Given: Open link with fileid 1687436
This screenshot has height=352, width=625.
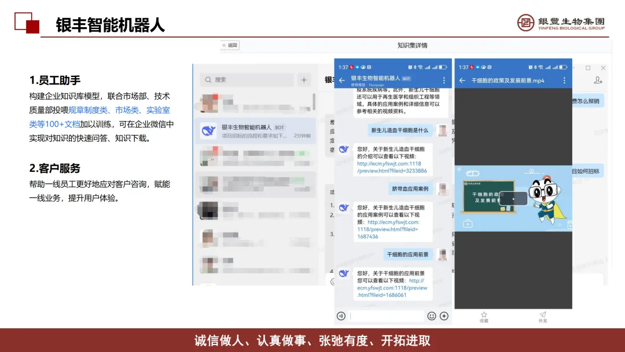Looking at the screenshot, I should [x=388, y=229].
